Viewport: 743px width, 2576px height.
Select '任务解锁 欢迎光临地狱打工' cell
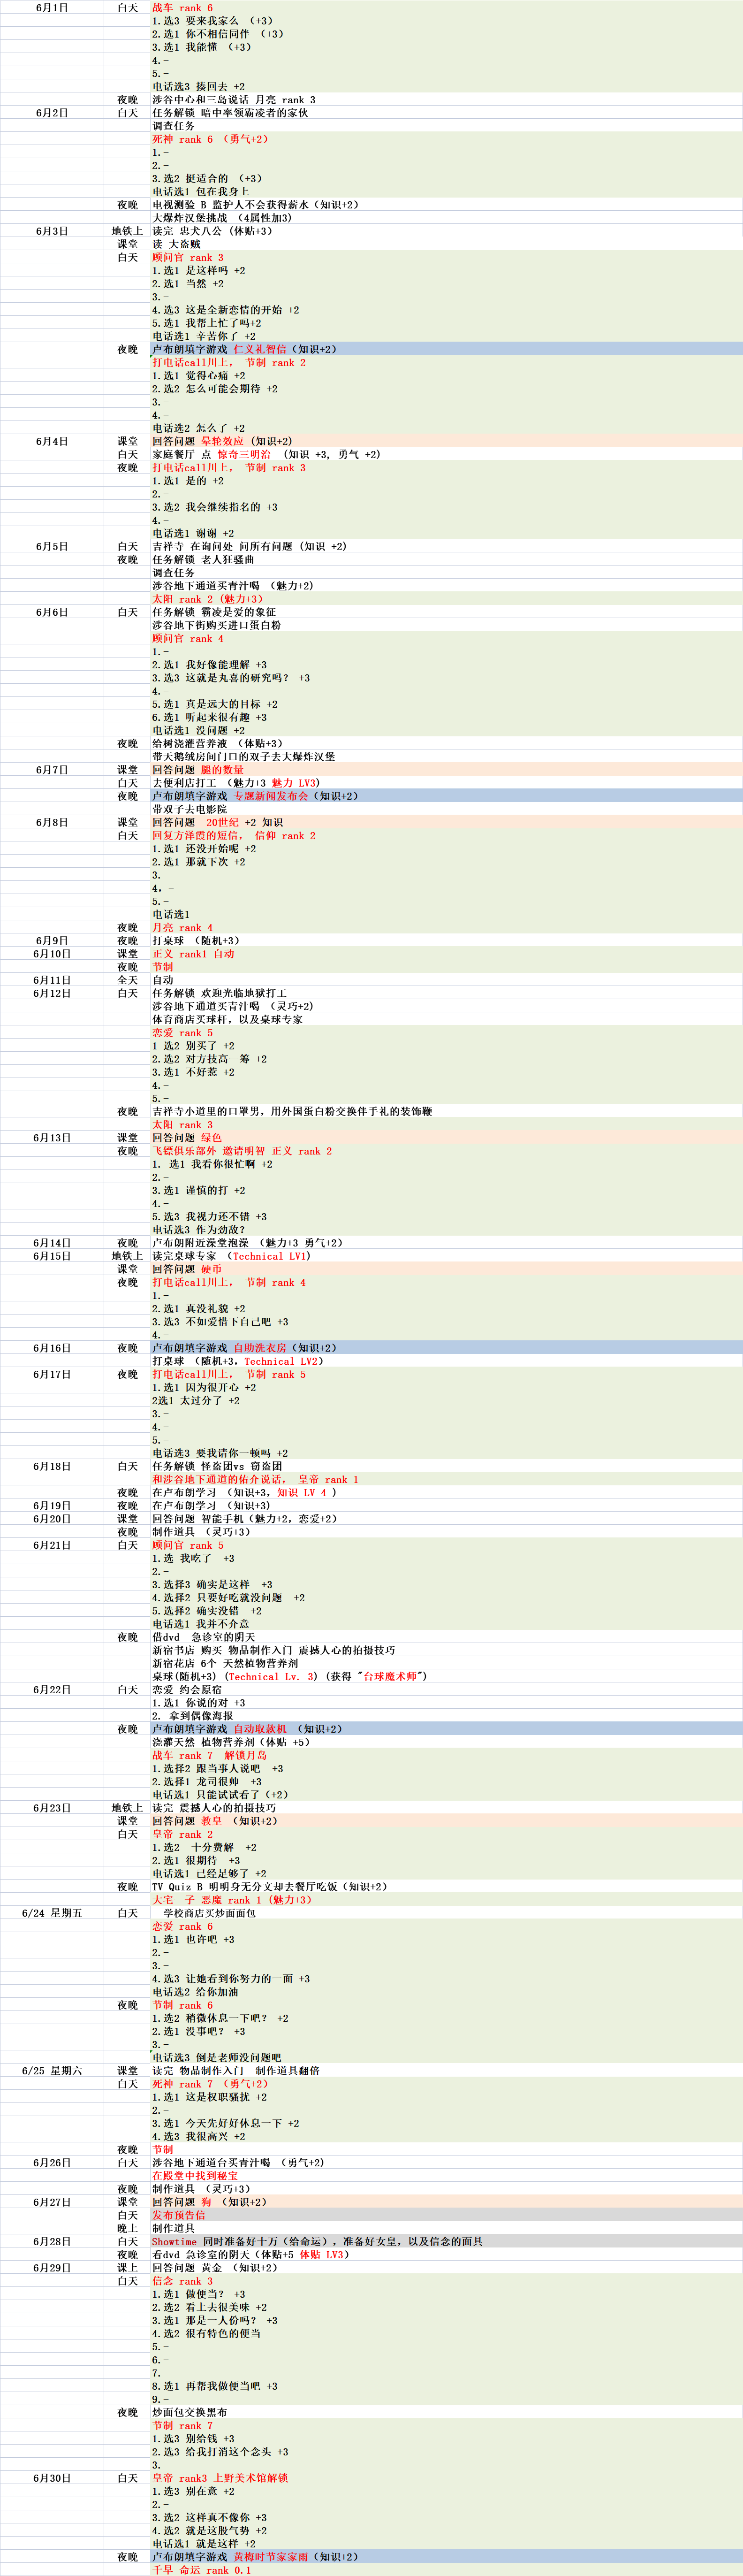point(446,992)
